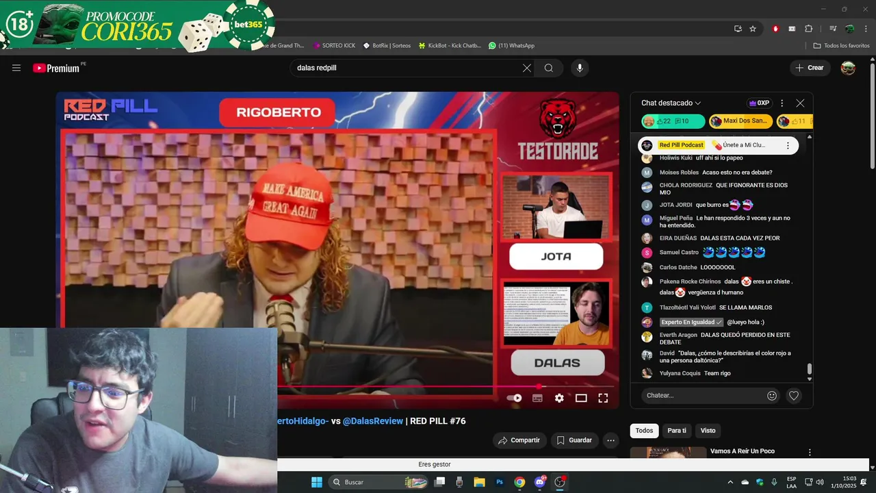876x493 pixels.
Task: Open YouTube account avatar menu
Action: point(848,68)
